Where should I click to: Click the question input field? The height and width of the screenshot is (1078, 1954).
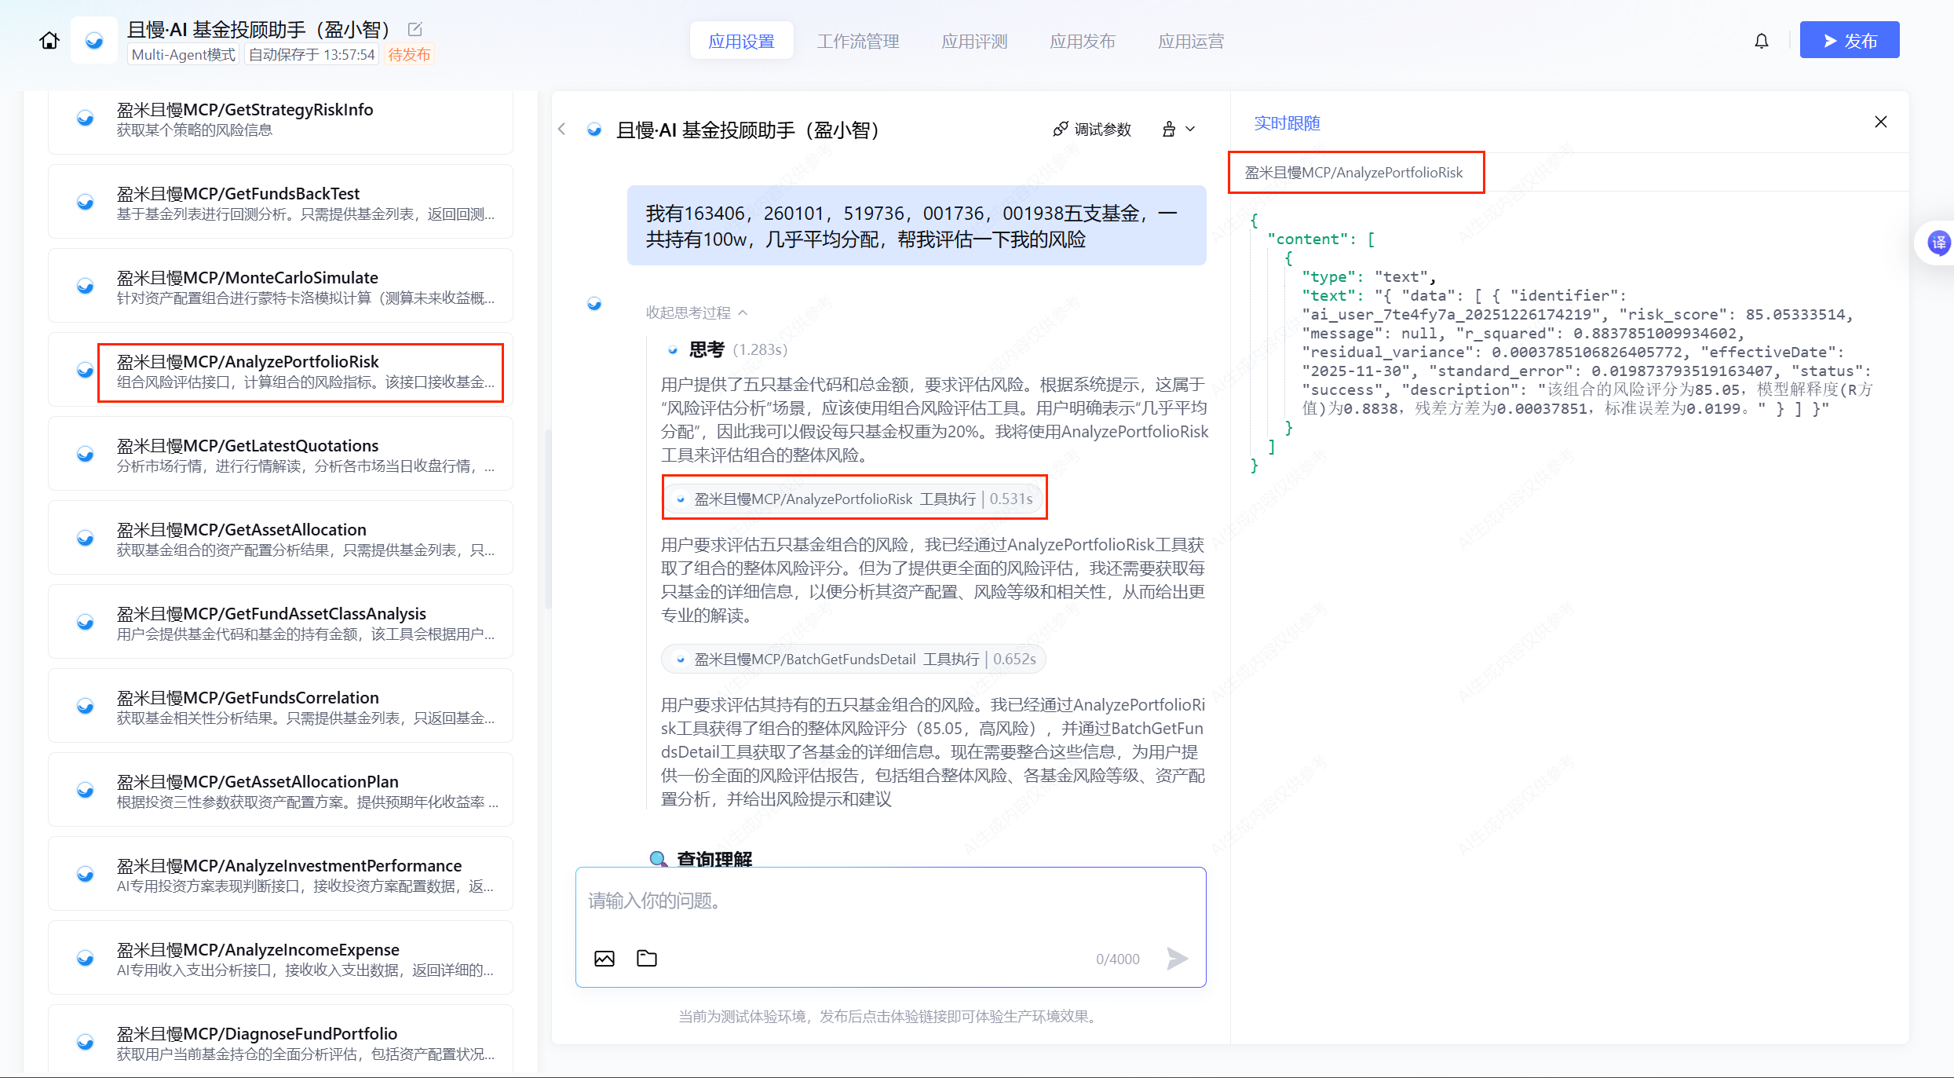[x=889, y=901]
